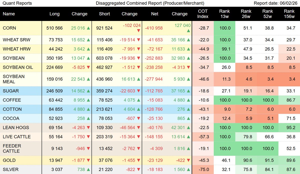The image size is (300, 174).
Task: Select the COTTON row name
Action: (x=12, y=109)
